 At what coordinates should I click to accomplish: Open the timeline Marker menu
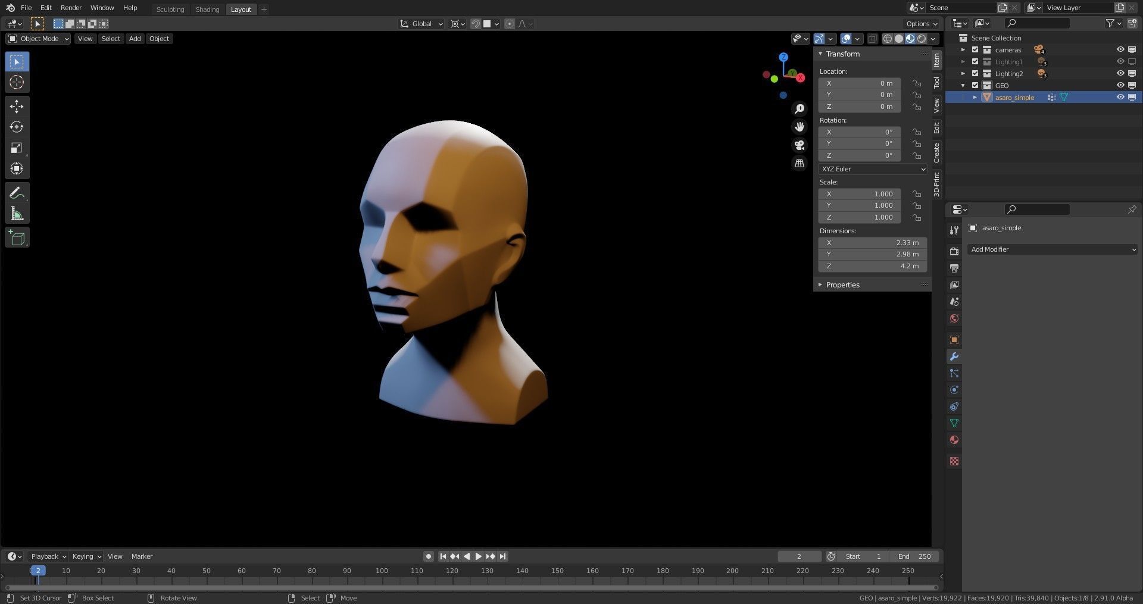point(142,556)
